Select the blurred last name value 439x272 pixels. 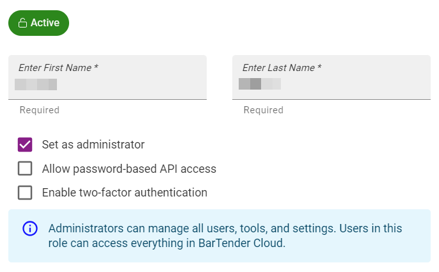[x=260, y=84]
